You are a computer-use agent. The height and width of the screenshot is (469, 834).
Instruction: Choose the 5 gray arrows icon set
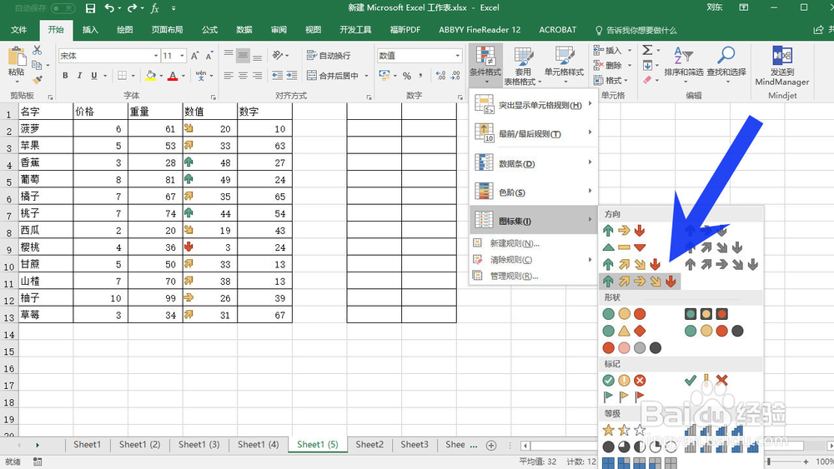tap(721, 265)
